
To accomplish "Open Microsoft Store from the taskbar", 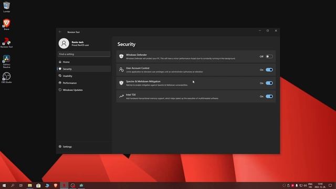I will point(38,185).
